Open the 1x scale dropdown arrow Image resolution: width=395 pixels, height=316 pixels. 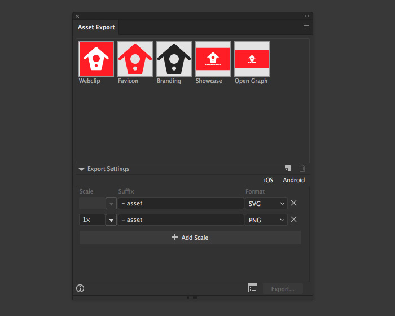[x=111, y=220]
